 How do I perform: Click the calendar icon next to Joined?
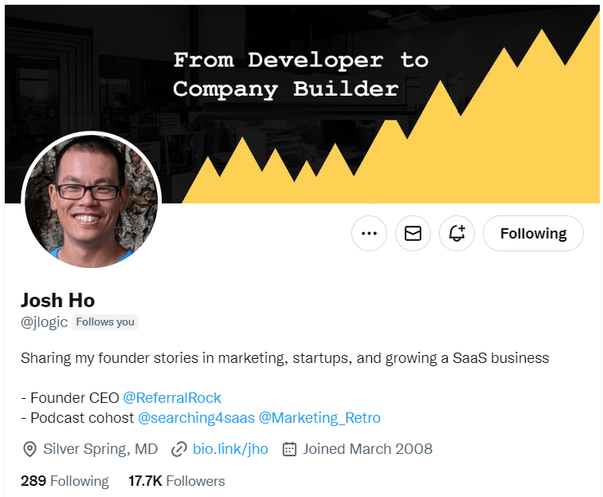tap(289, 449)
